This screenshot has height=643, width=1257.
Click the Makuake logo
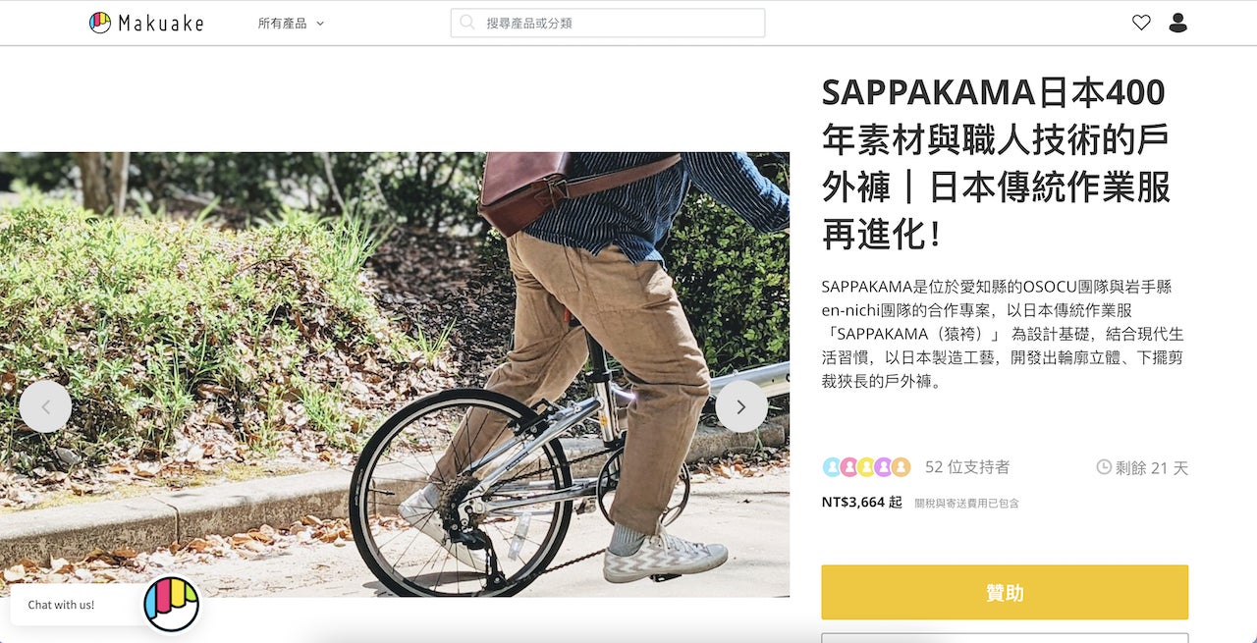coord(145,23)
